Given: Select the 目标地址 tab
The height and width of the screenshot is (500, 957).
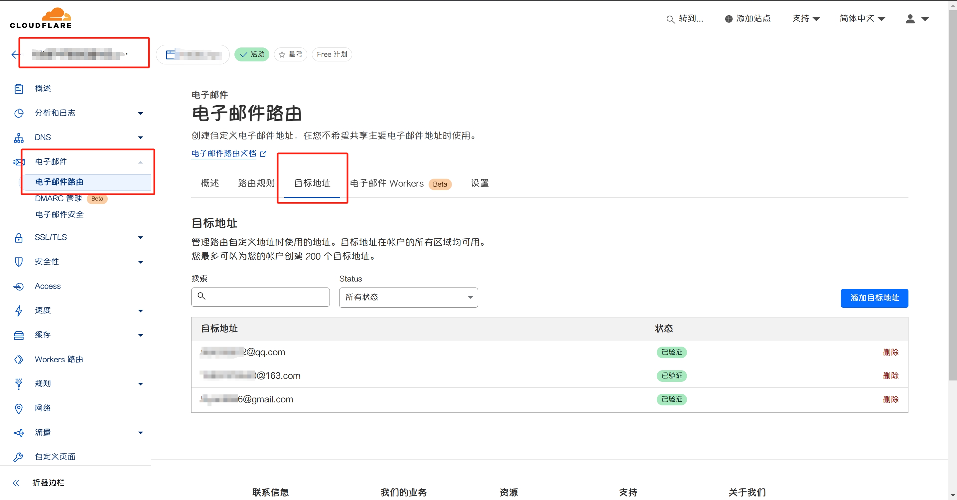Looking at the screenshot, I should (312, 183).
